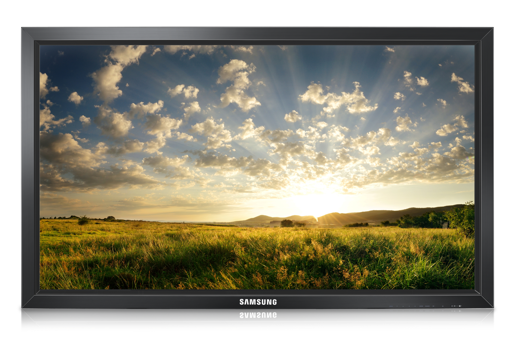Tap the power symbol on the bezel
Screen dimensions: 515x343
(443, 306)
